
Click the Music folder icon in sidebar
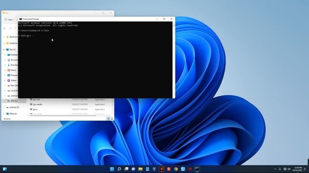click(x=9, y=70)
